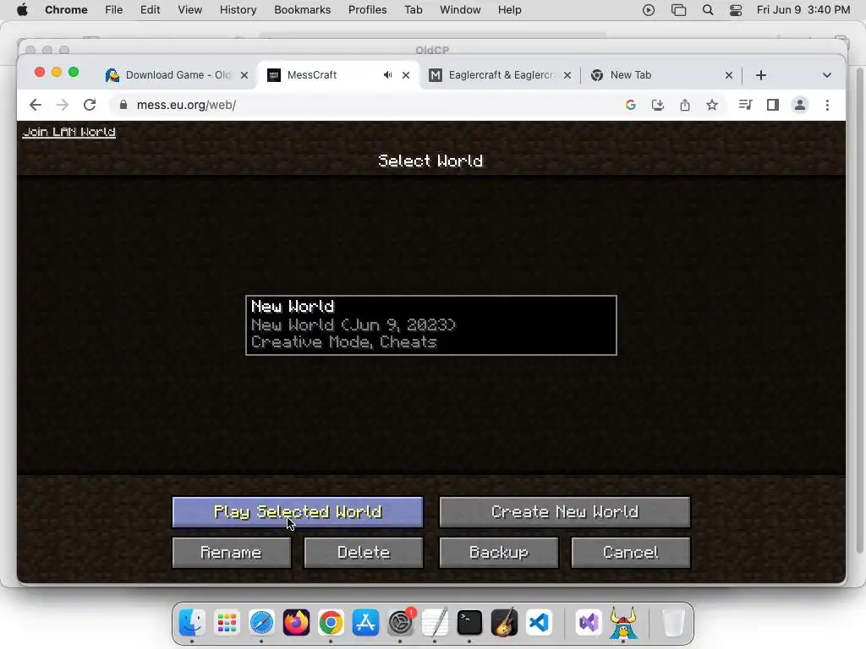Expand the tab search chevron
This screenshot has height=649, width=866.
(827, 75)
